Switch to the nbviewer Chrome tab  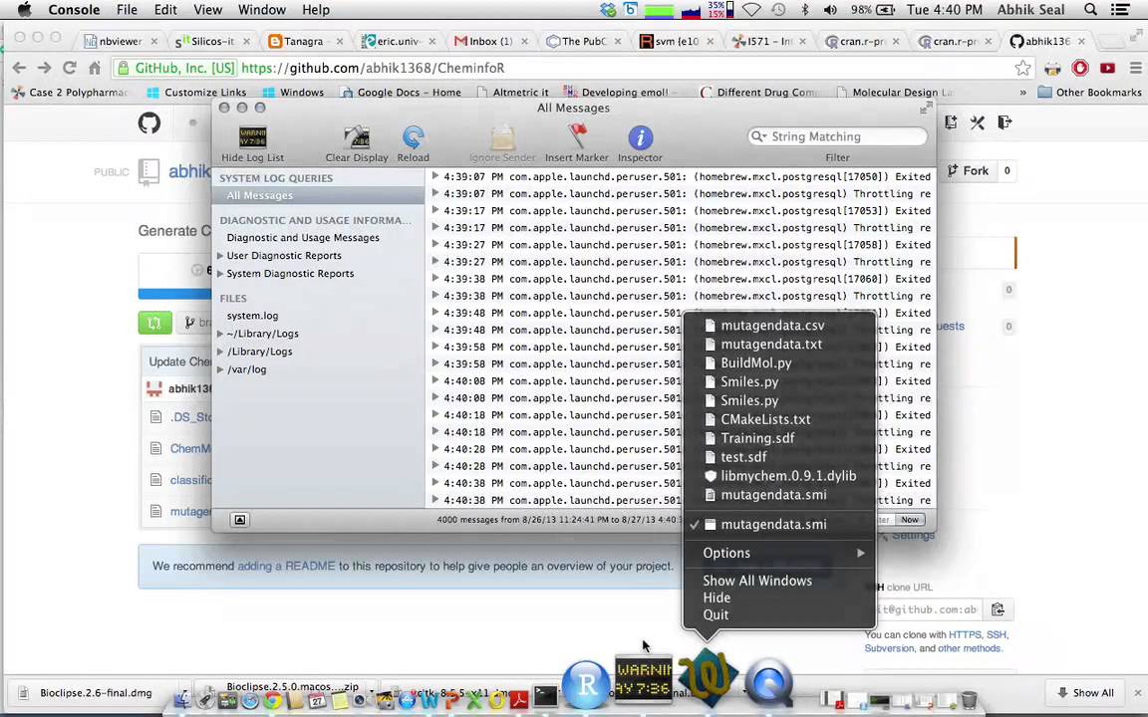tap(121, 41)
